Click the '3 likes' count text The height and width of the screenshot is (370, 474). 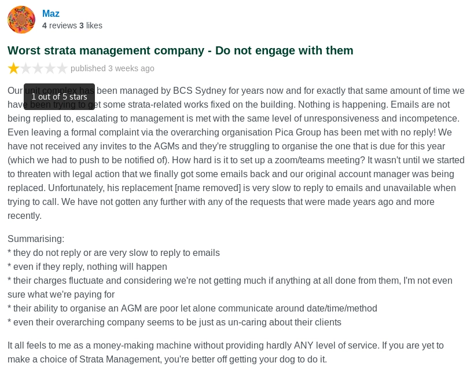click(x=91, y=25)
